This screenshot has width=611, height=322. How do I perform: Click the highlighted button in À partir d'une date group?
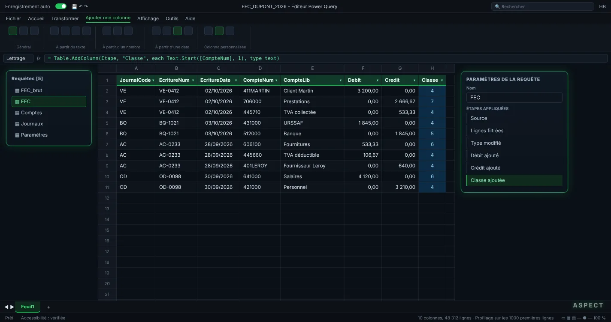(x=178, y=31)
